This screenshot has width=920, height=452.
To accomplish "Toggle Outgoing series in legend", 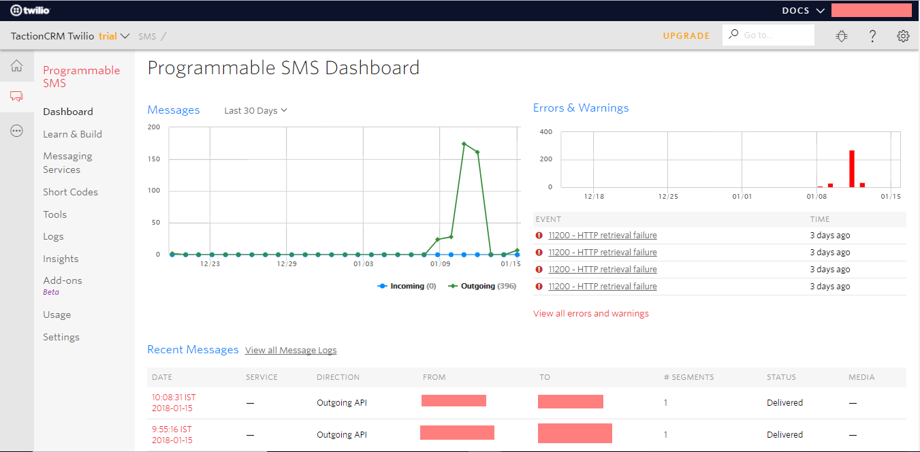I will click(482, 287).
